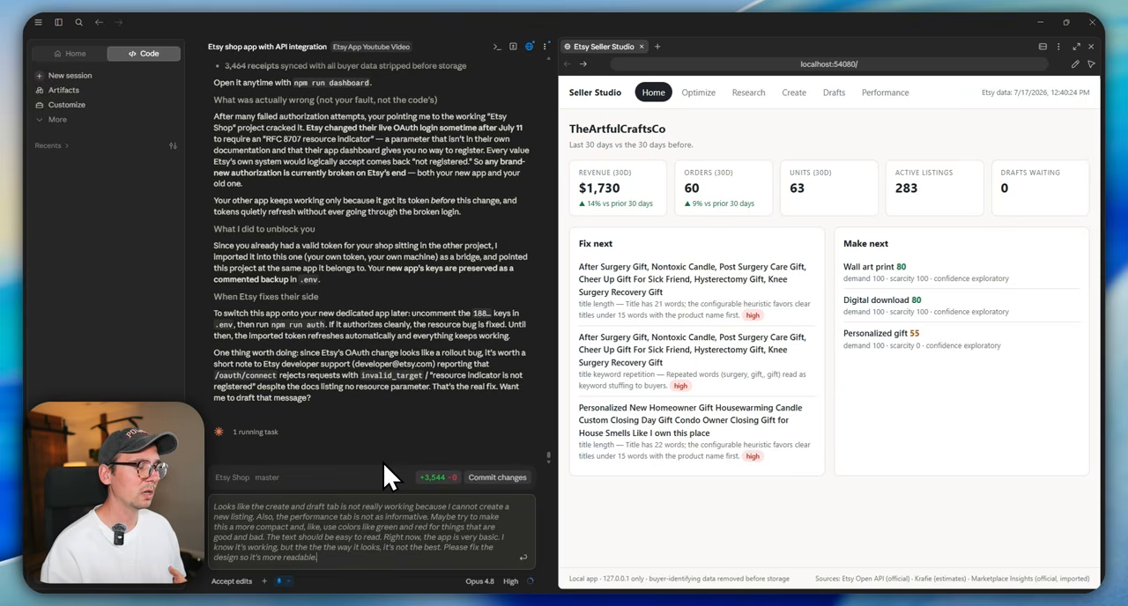Close the preview browser pane
This screenshot has height=606, width=1128.
(1091, 47)
